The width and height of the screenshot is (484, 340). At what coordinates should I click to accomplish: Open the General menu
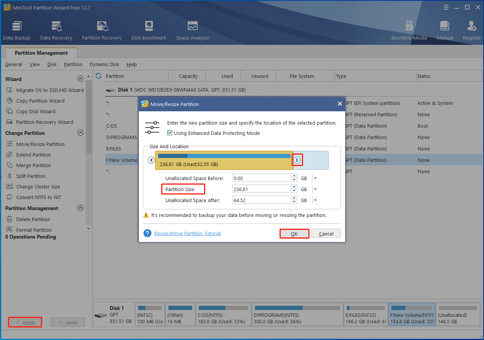pyautogui.click(x=13, y=64)
